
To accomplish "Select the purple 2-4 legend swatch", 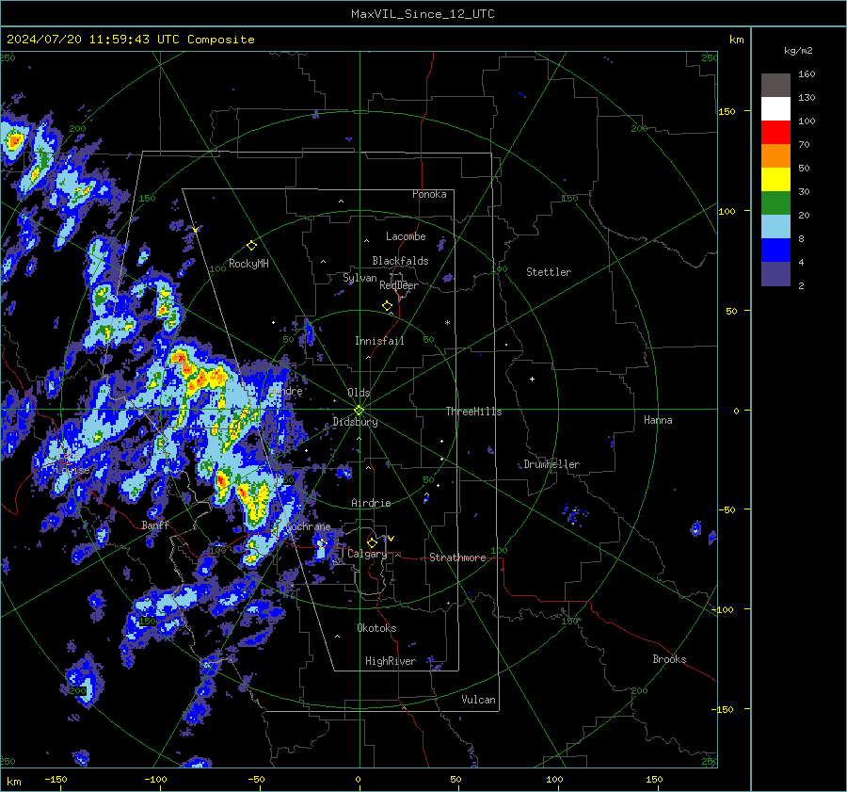I will pos(775,273).
